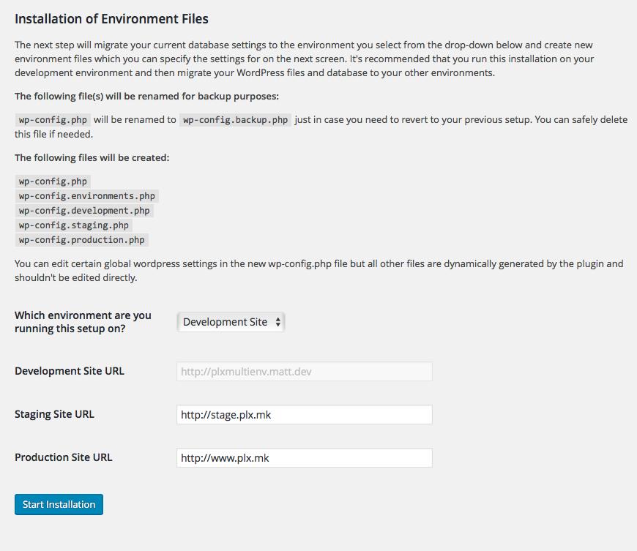Viewport: 637px width, 551px height.
Task: Open the environment selection dropdown
Action: [231, 322]
